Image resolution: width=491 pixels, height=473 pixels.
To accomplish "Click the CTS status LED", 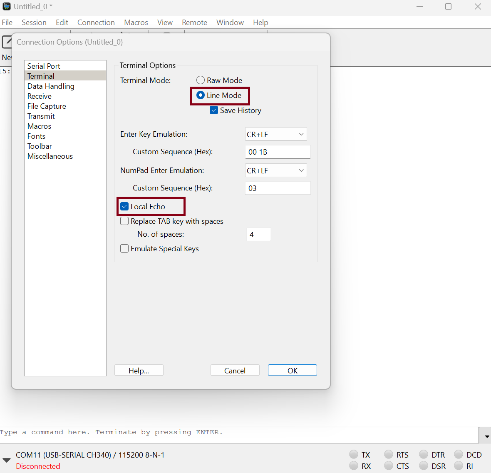I will 389,465.
